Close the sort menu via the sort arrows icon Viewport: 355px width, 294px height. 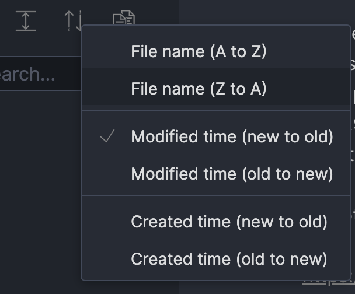73,21
